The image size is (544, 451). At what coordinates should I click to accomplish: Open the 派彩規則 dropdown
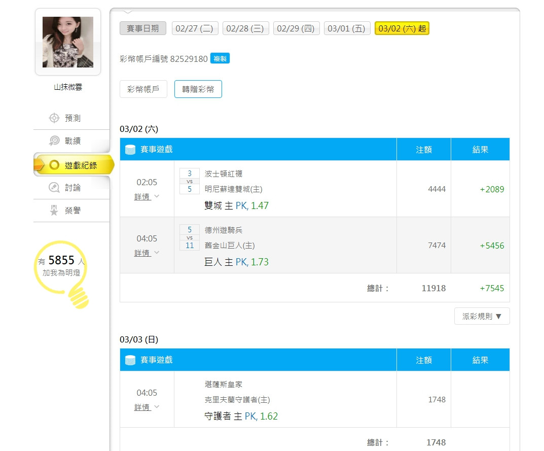pyautogui.click(x=482, y=316)
